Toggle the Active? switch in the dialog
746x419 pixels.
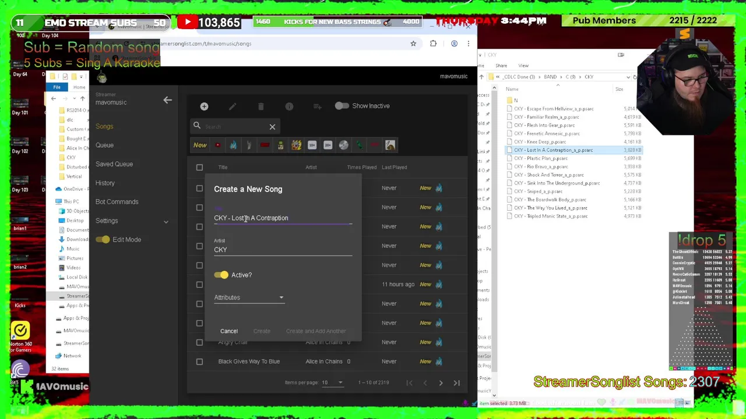click(x=221, y=275)
